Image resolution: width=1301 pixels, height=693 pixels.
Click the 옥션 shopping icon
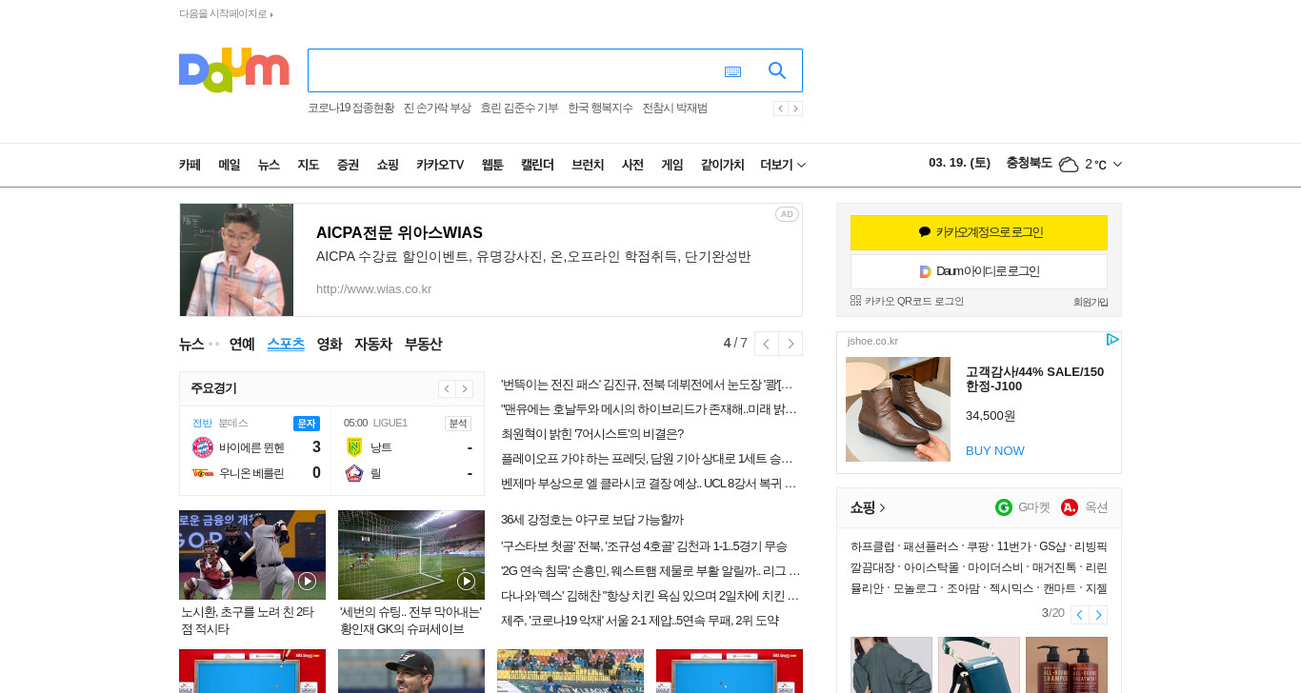1070,507
